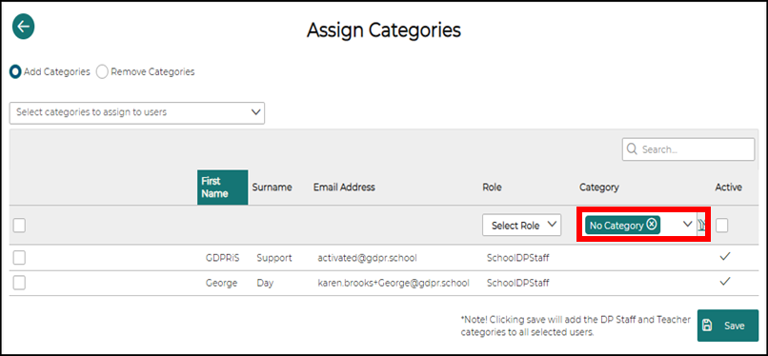The width and height of the screenshot is (768, 356).
Task: Click the Save button
Action: (x=728, y=326)
